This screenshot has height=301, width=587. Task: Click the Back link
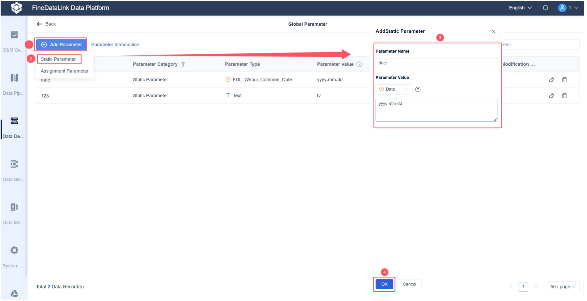tap(50, 24)
